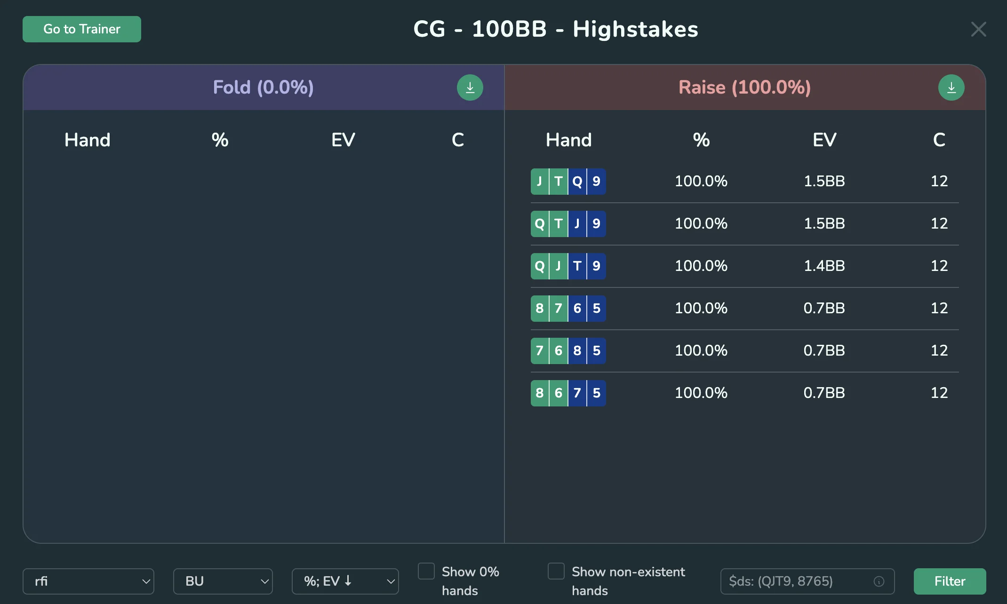Select the 8765 hand card combo
Screen dimensions: 1007x604
pyautogui.click(x=567, y=309)
